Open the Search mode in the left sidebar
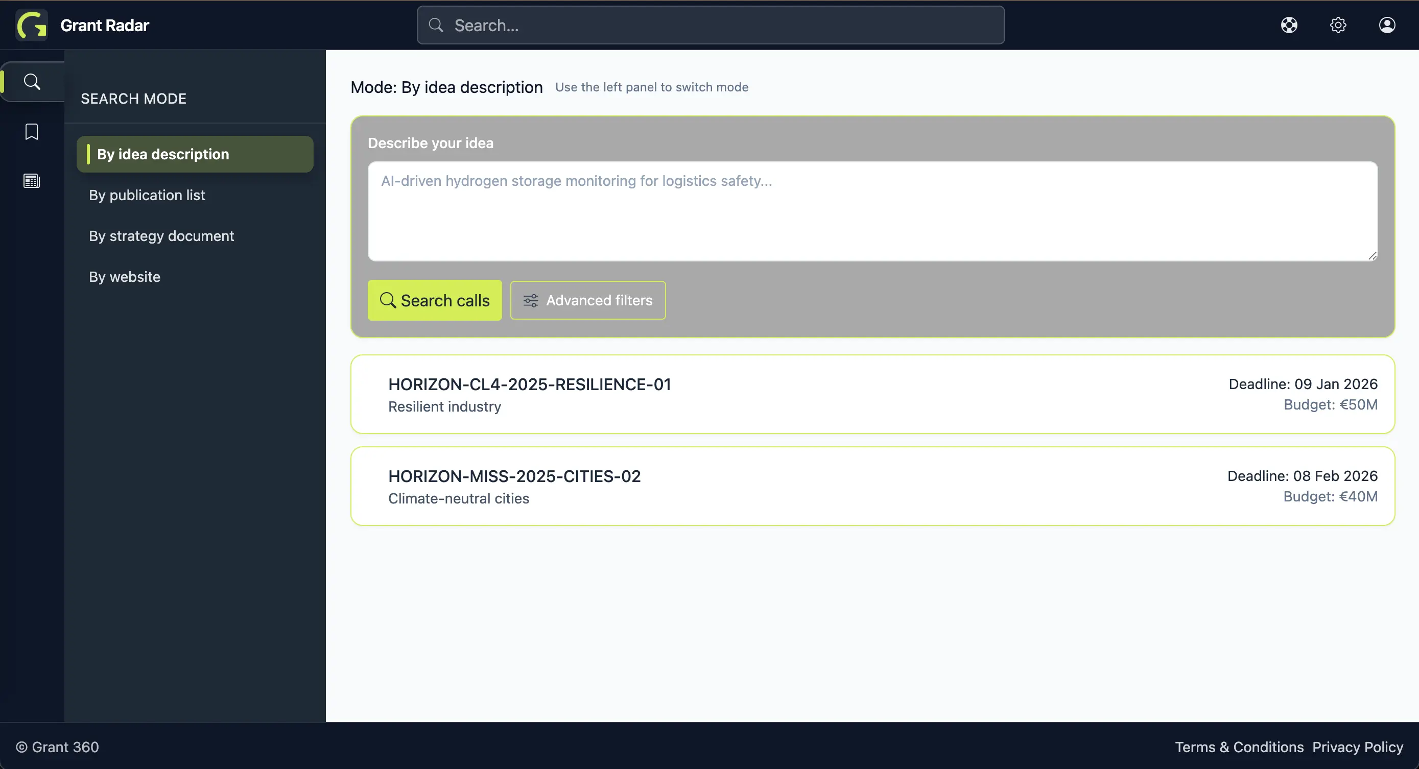1419x769 pixels. [31, 81]
